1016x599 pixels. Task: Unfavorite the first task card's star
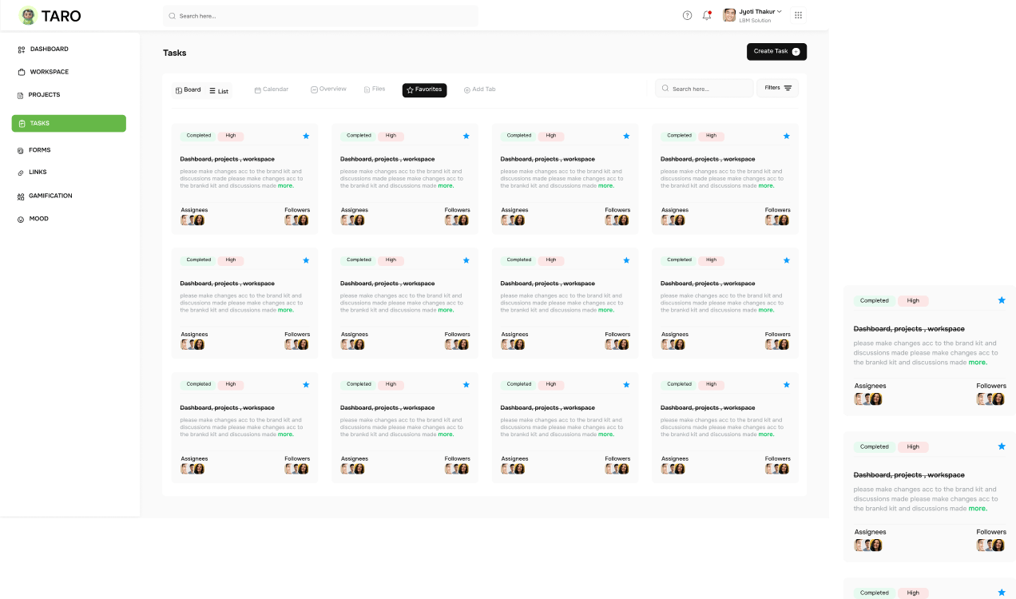pyautogui.click(x=306, y=136)
